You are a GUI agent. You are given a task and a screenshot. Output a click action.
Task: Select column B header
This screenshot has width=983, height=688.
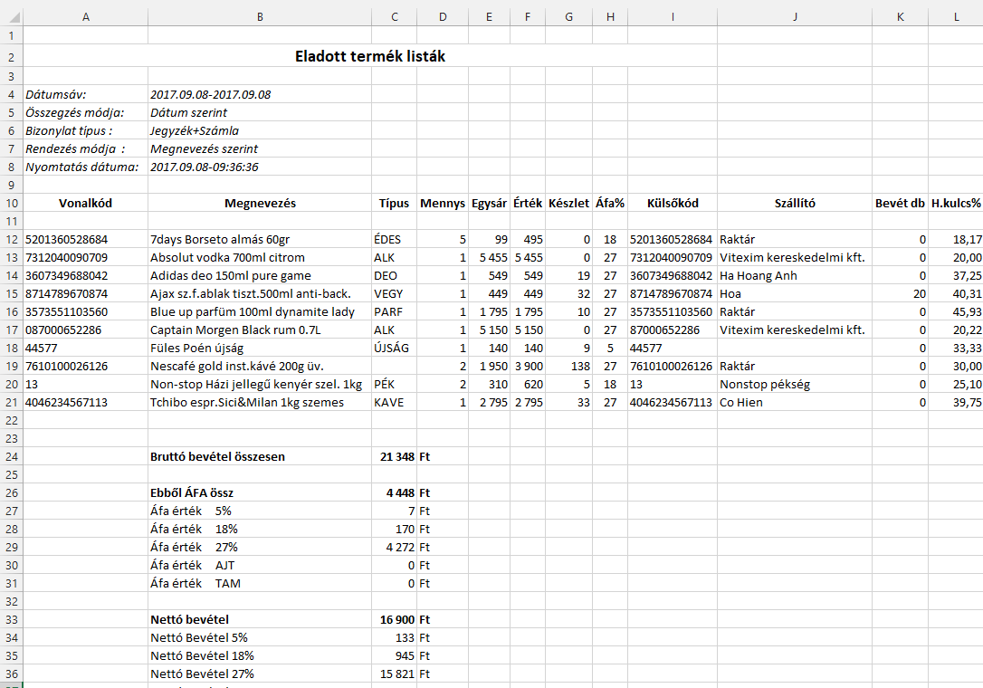(x=260, y=16)
